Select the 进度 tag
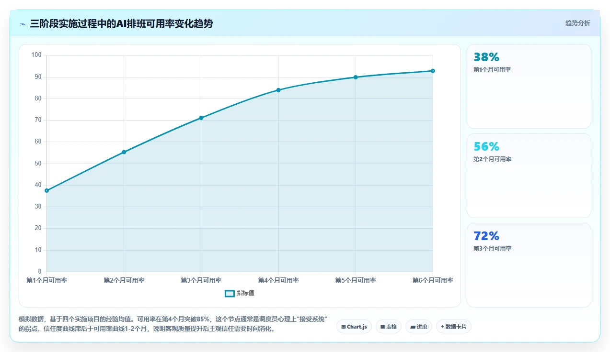 point(419,327)
